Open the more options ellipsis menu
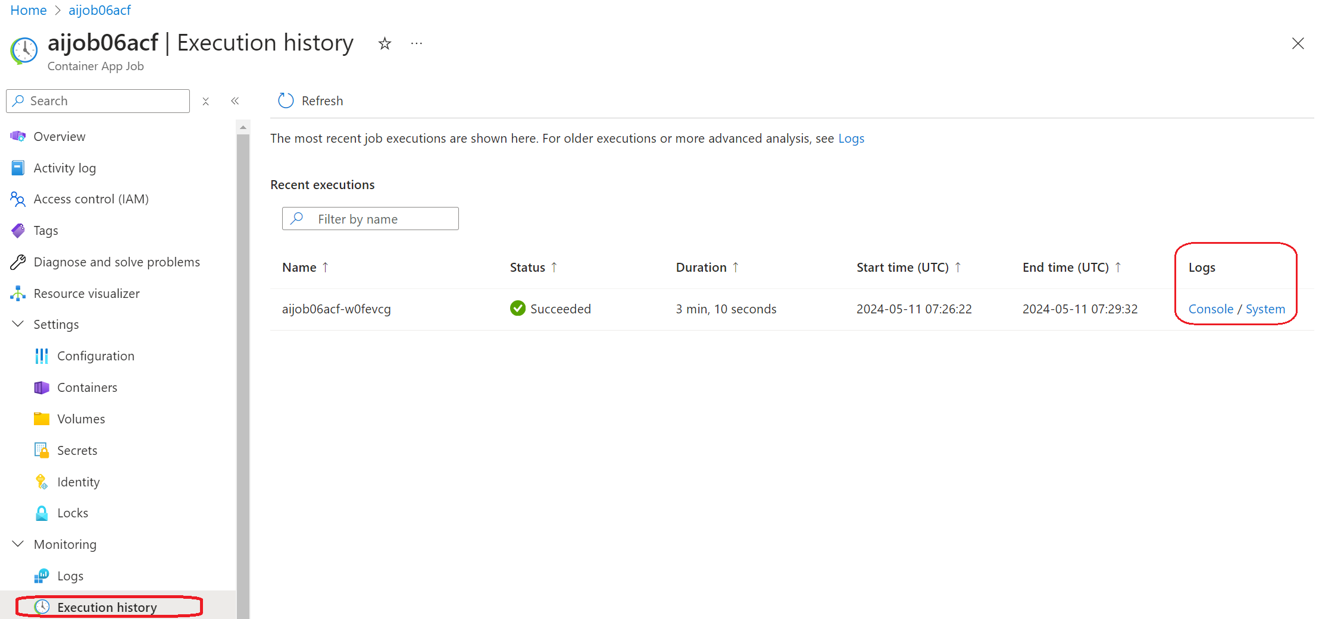This screenshot has height=619, width=1322. (416, 43)
